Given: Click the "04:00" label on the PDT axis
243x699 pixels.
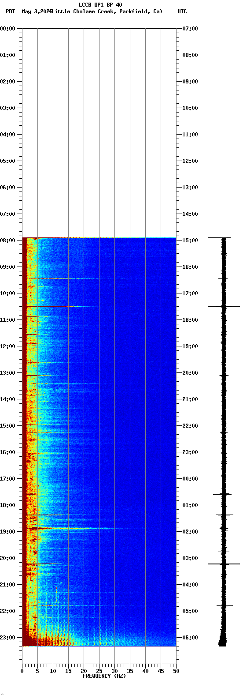Looking at the screenshot, I should (7, 135).
